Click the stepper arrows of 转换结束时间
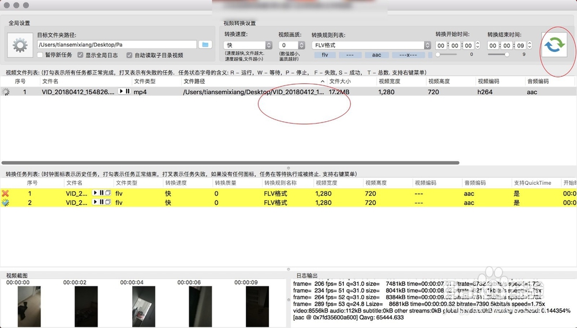Image resolution: width=577 pixels, height=328 pixels. pos(530,45)
